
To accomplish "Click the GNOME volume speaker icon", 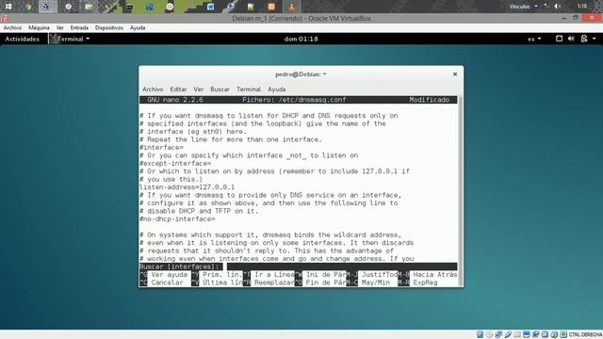I will point(571,39).
